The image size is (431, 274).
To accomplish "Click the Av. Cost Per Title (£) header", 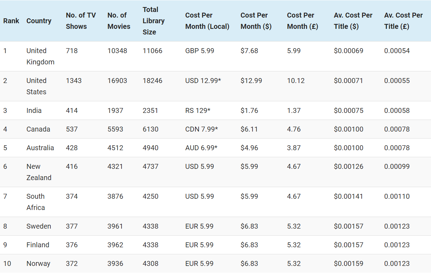I will [403, 21].
